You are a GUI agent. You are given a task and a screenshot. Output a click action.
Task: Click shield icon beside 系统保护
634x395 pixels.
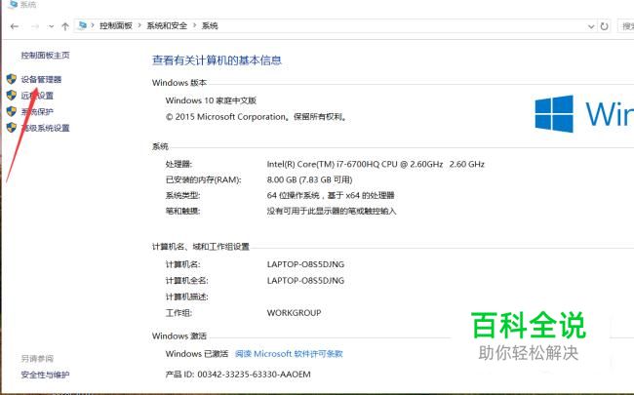pos(12,111)
